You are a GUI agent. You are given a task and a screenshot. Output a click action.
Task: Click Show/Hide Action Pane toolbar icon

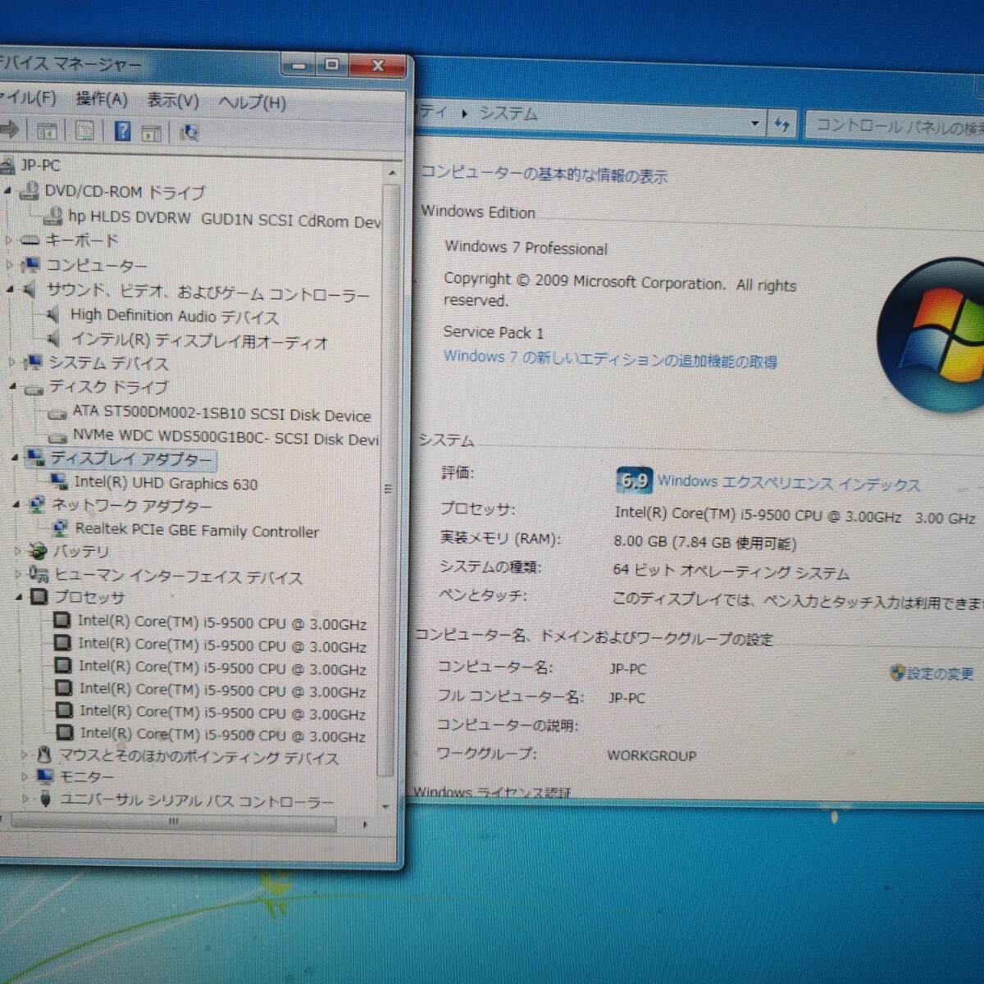coord(151,133)
